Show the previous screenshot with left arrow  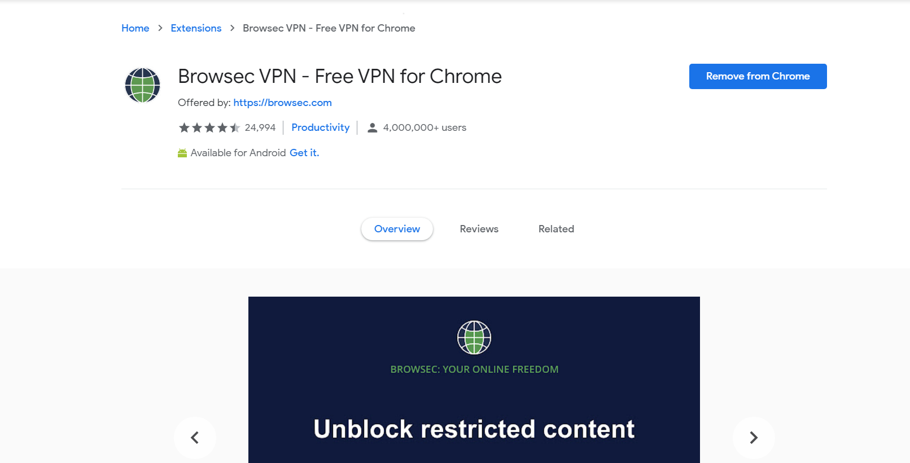click(x=195, y=438)
